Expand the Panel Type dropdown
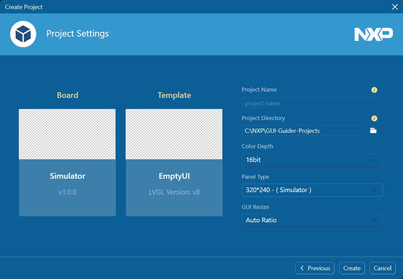Image resolution: width=403 pixels, height=279 pixels. tap(312, 190)
